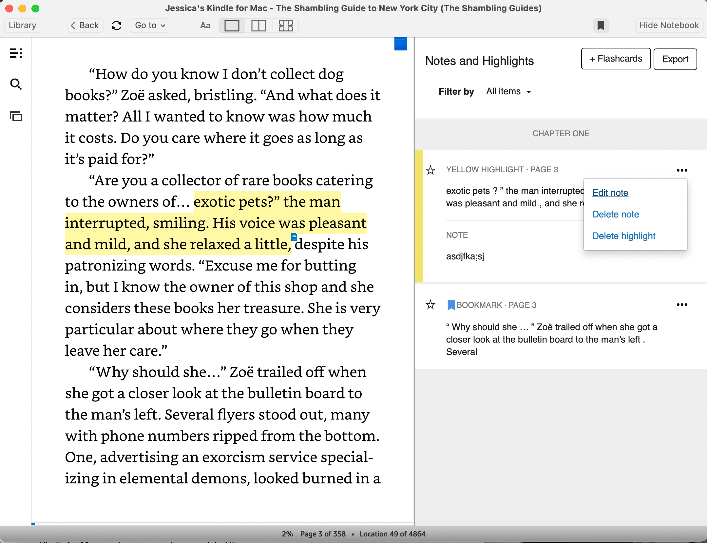Toggle two-page spread layout

point(259,26)
